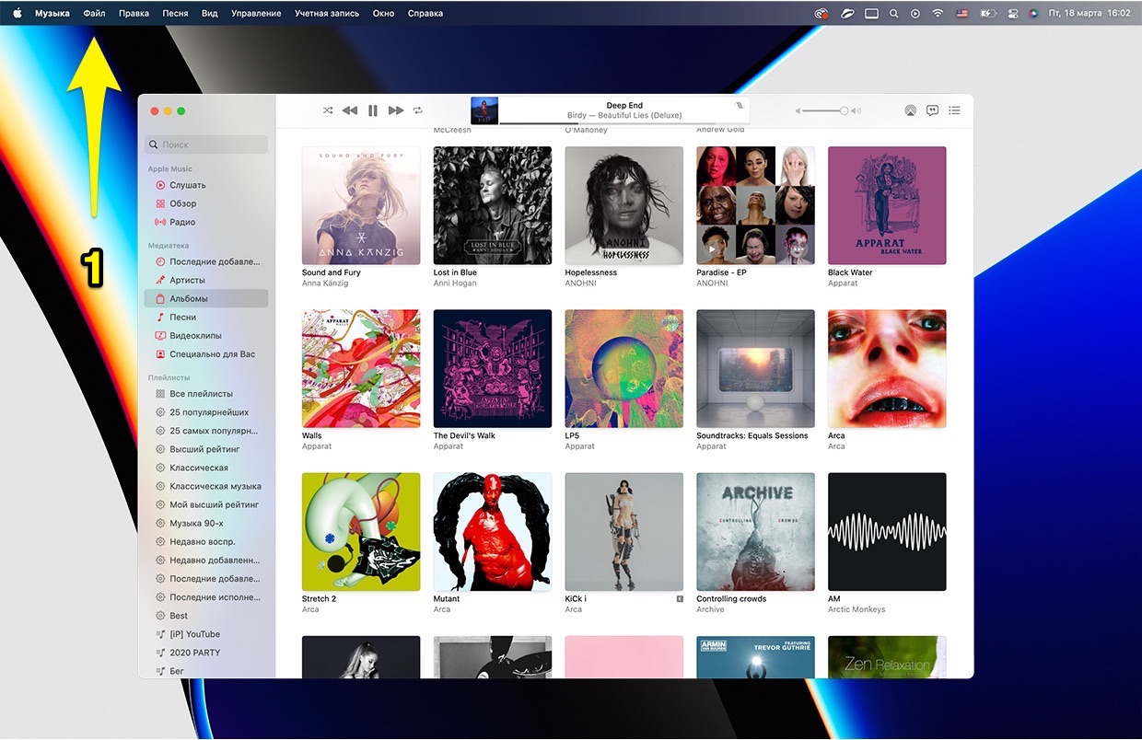Open the Радио section icon
This screenshot has width=1142, height=740.
(160, 222)
